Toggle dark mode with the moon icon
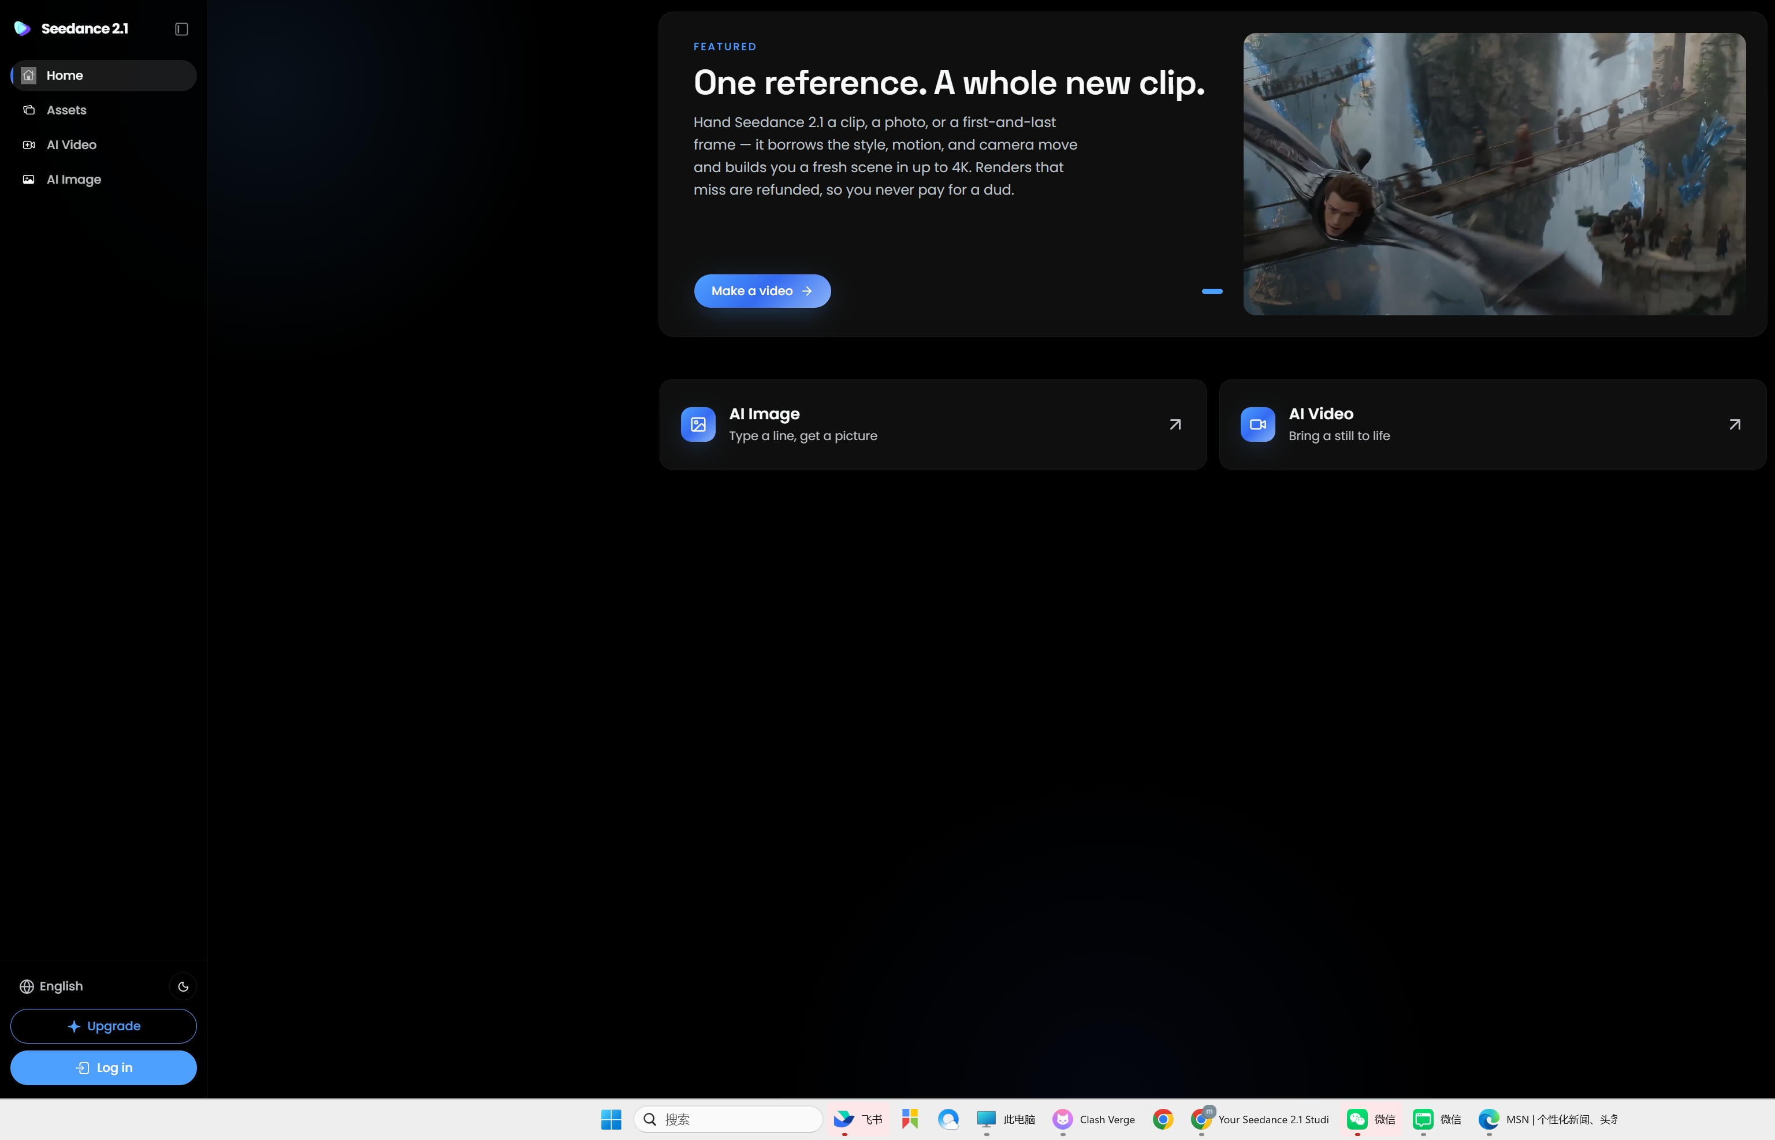1775x1140 pixels. coord(183,986)
